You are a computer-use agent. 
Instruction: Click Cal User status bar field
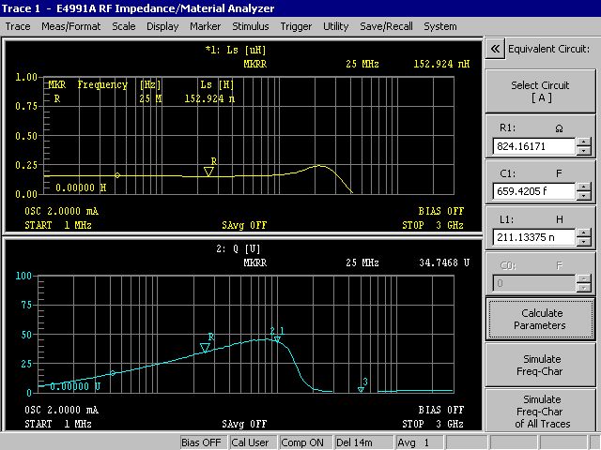point(252,442)
